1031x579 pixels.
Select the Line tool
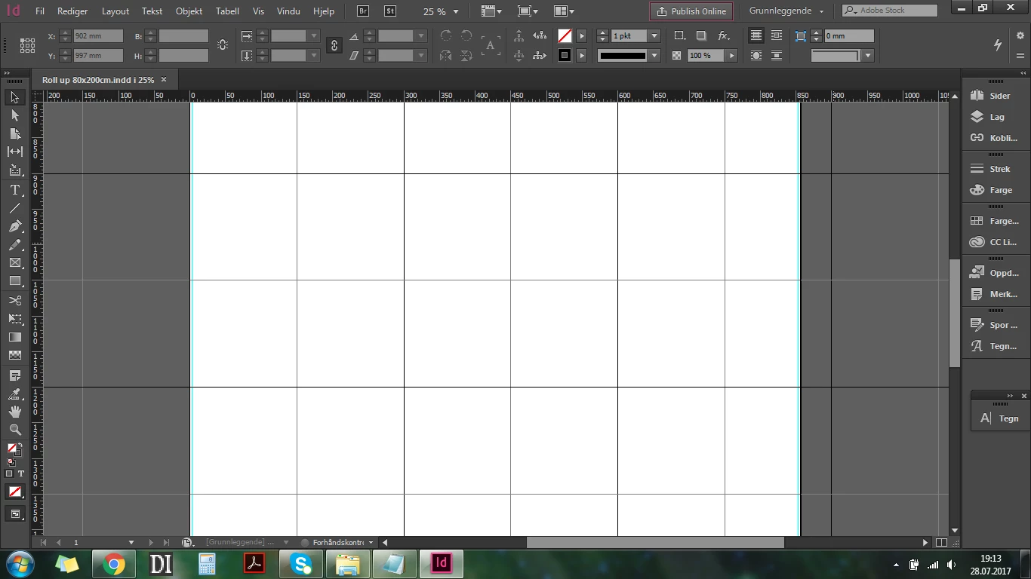click(14, 208)
